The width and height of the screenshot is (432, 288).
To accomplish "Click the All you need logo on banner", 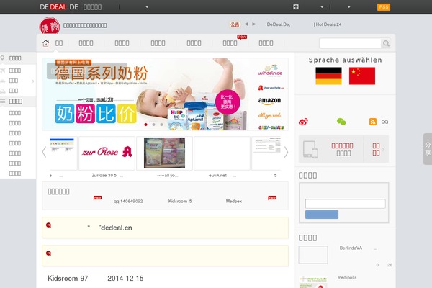I will tap(270, 115).
